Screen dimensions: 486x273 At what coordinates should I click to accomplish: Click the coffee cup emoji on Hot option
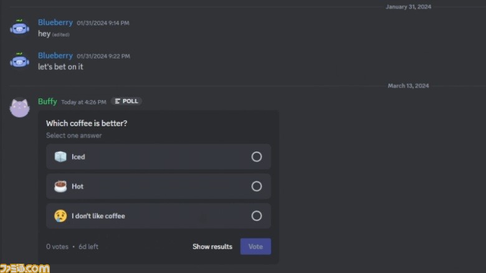60,187
